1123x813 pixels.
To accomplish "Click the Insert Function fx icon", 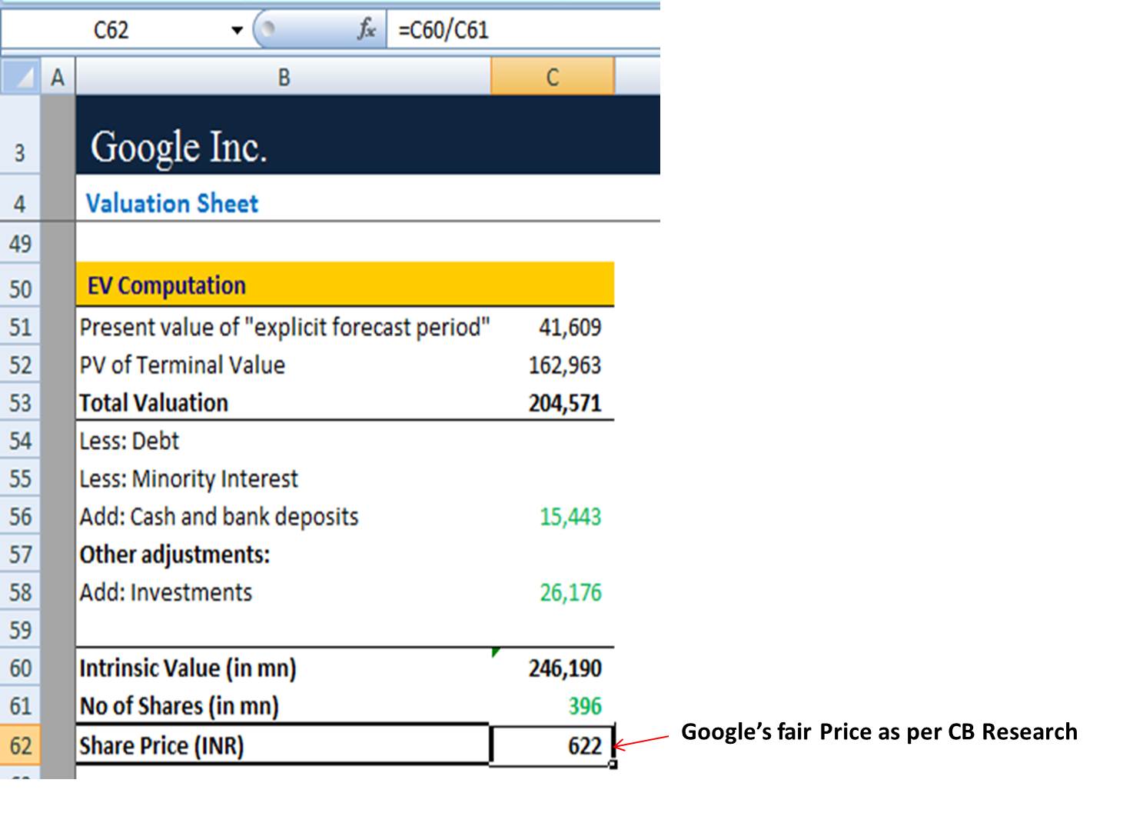I will click(367, 30).
